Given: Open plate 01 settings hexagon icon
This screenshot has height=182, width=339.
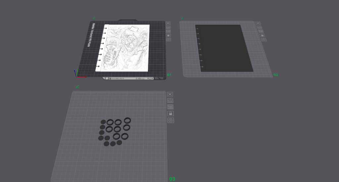Looking at the screenshot, I should [x=169, y=39].
